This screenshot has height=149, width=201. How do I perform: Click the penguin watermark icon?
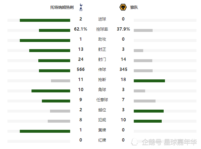(x=134, y=142)
